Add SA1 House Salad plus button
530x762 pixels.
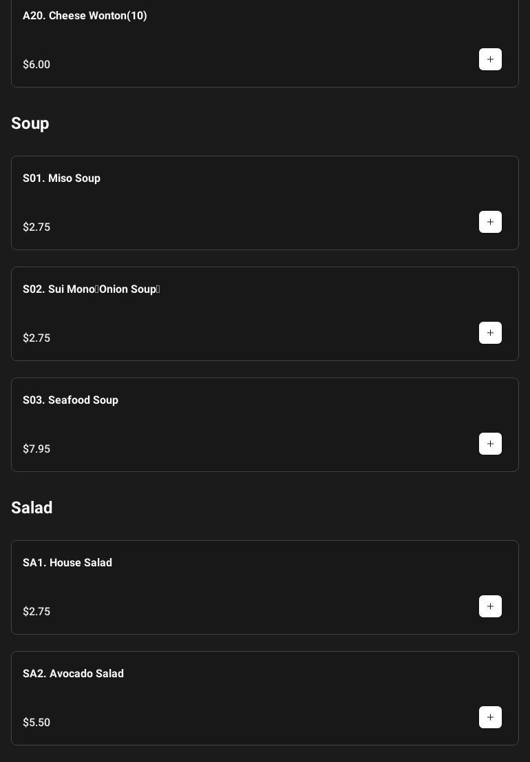tap(490, 606)
